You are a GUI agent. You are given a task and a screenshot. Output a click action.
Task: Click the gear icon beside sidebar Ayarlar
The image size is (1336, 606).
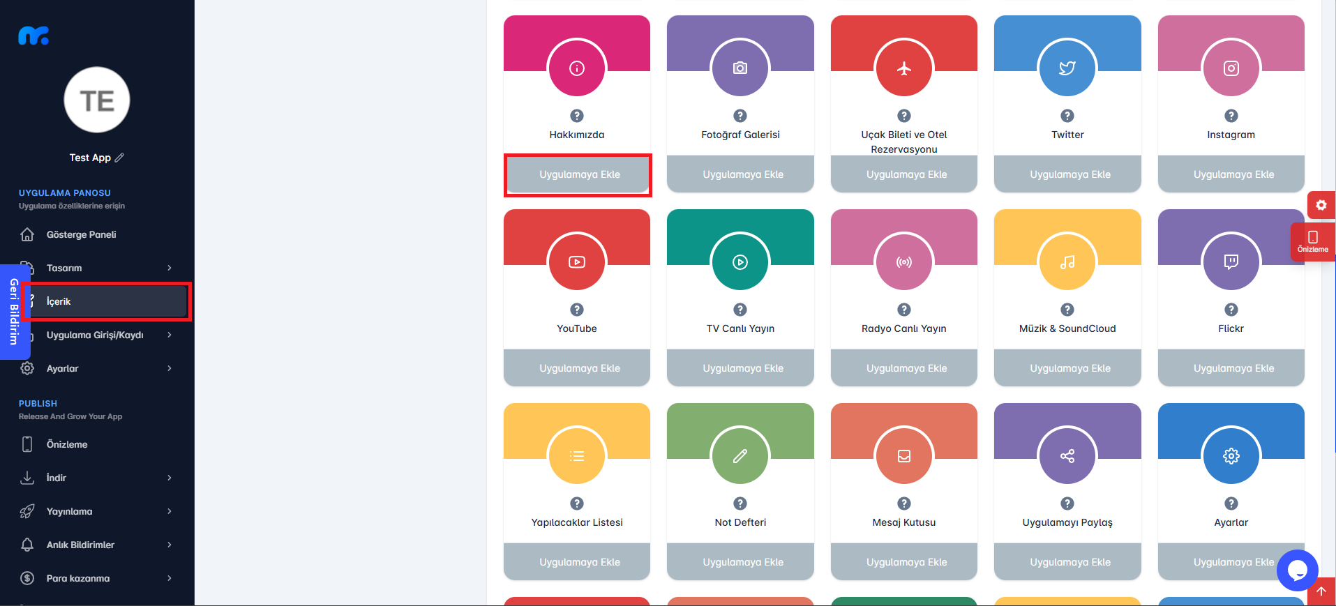click(x=27, y=368)
